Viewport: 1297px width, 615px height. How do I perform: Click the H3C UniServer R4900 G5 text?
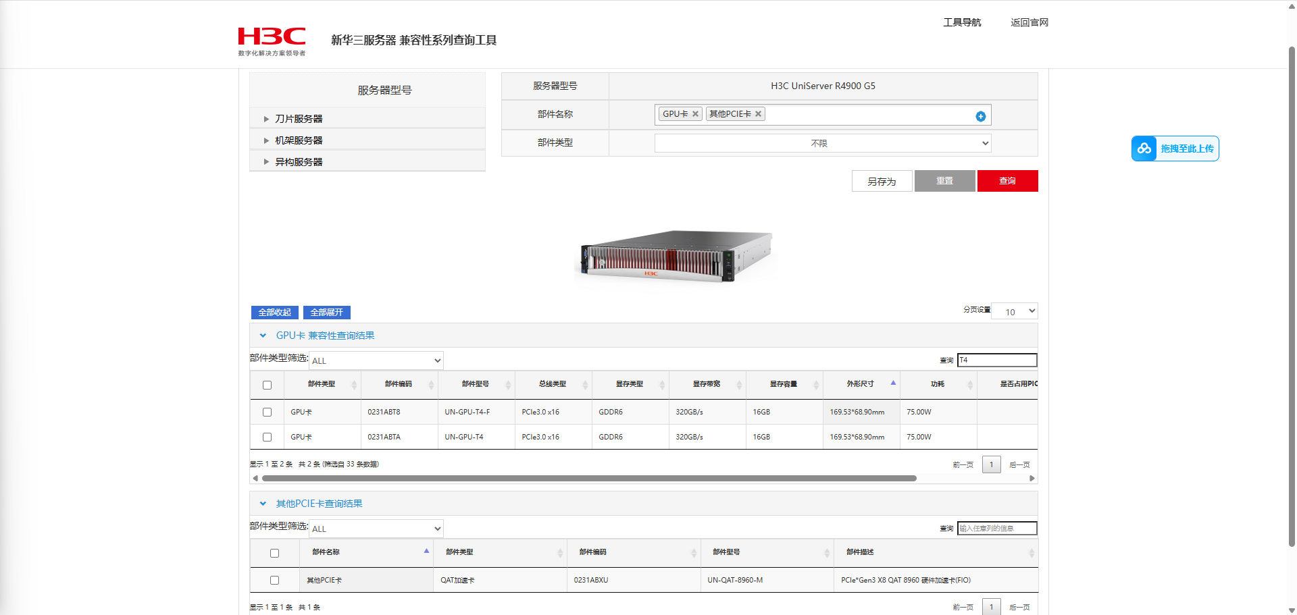coord(823,86)
